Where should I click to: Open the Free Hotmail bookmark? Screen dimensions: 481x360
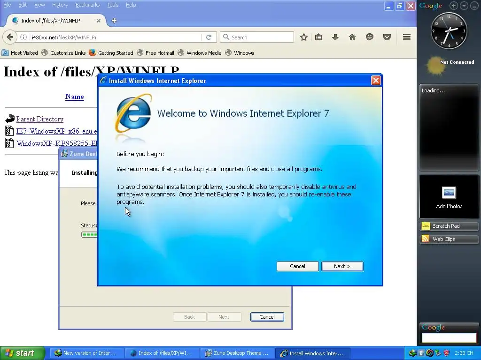(x=155, y=53)
